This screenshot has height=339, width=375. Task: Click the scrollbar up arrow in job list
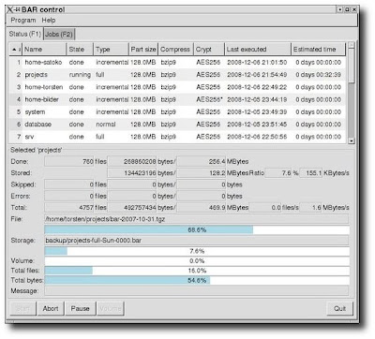pyautogui.click(x=352, y=45)
